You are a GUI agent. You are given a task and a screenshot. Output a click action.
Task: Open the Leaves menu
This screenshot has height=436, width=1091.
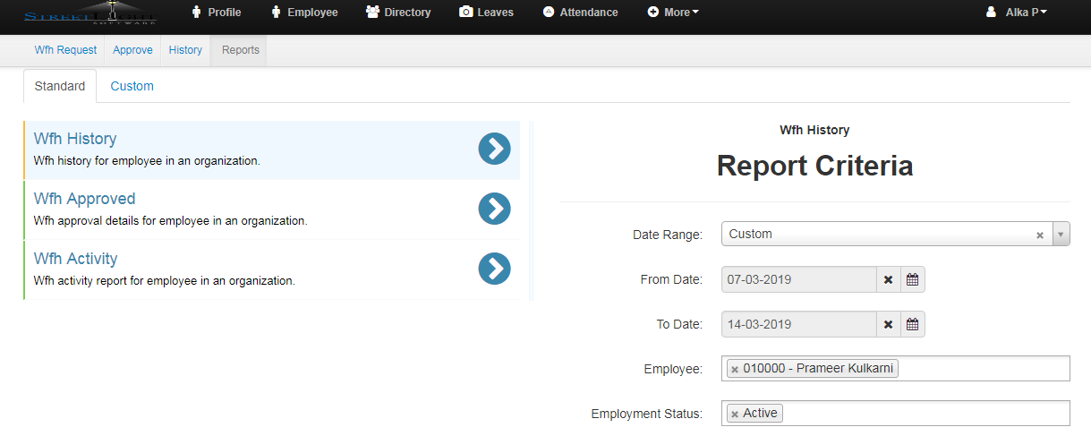click(x=490, y=13)
